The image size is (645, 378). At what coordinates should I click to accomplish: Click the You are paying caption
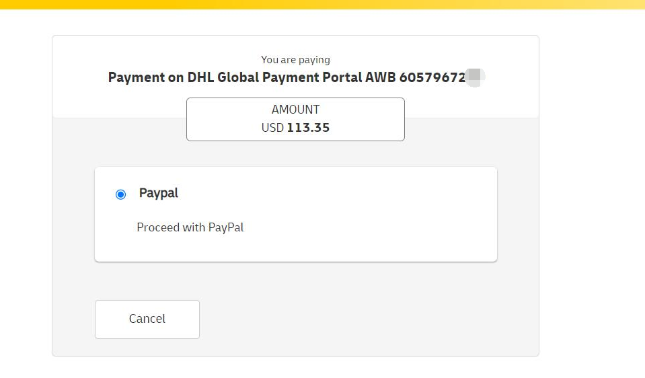pyautogui.click(x=295, y=60)
